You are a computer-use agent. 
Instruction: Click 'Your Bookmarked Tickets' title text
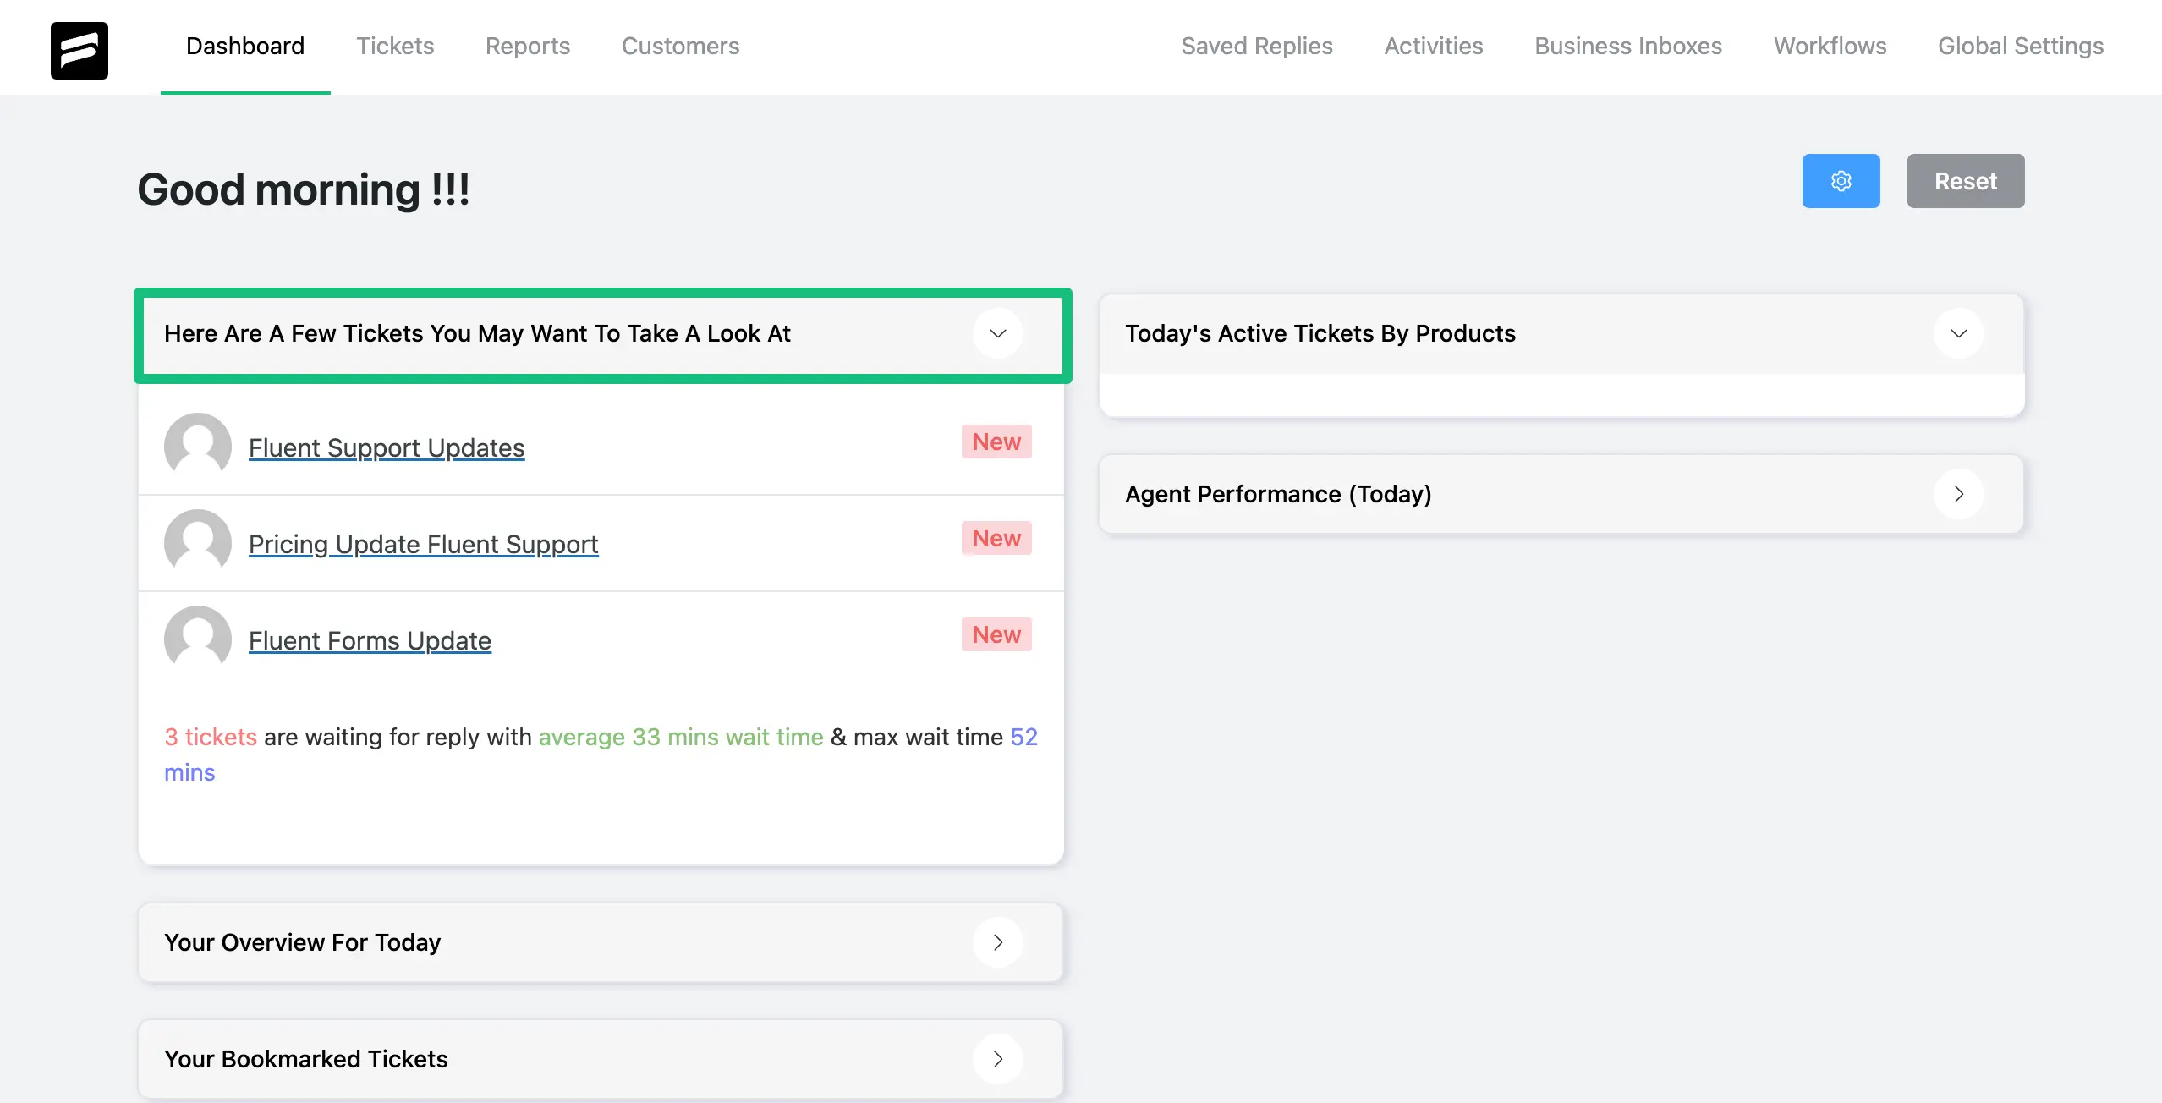pos(306,1059)
